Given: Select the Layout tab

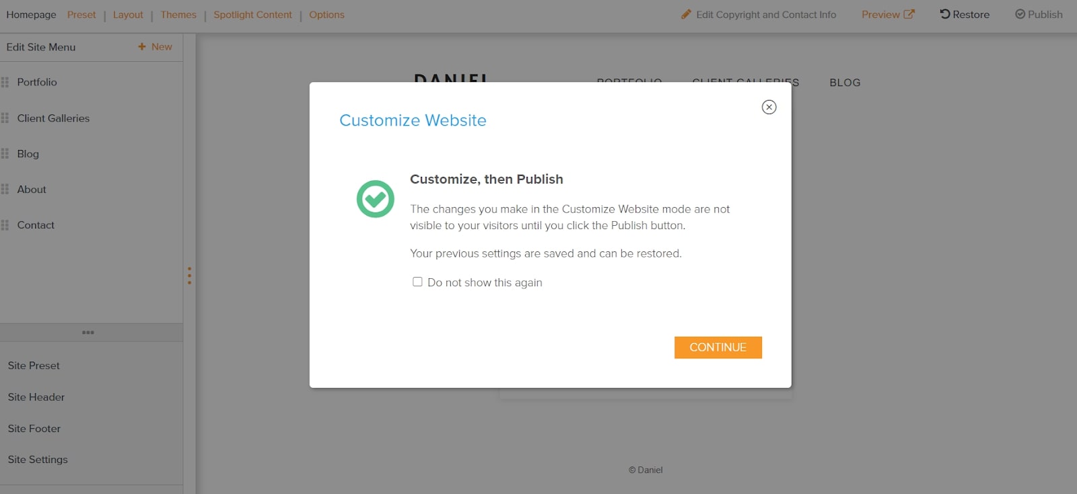Looking at the screenshot, I should [128, 15].
